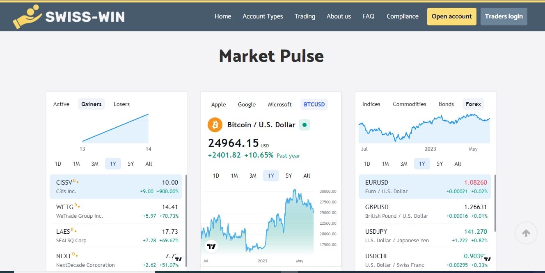Click the TradingView logo on Bitcoin chart

click(x=211, y=246)
